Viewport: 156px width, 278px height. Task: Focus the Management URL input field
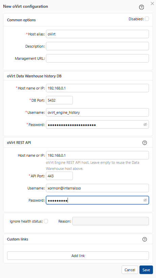97,58
